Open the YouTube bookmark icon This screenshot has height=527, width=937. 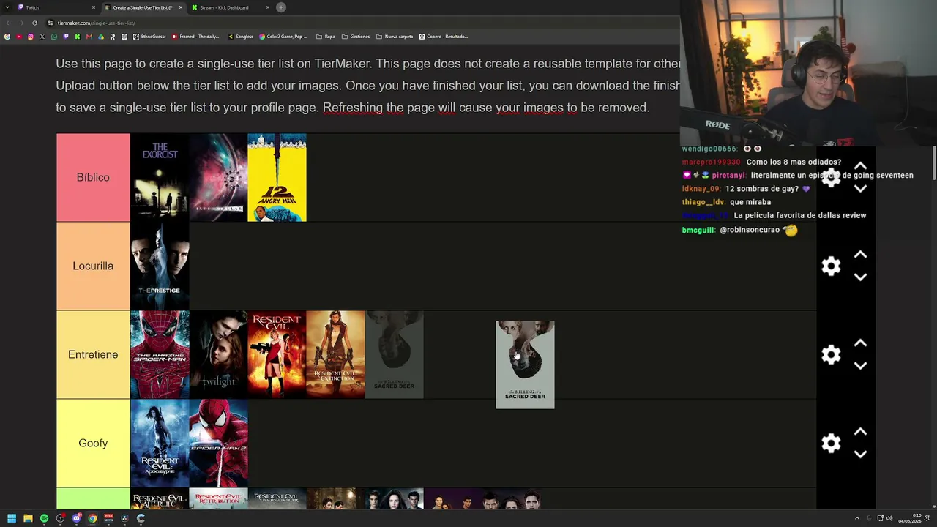pyautogui.click(x=19, y=37)
